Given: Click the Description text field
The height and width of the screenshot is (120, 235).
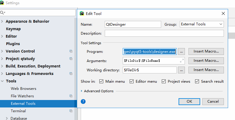Looking at the screenshot, I should click(x=164, y=33).
